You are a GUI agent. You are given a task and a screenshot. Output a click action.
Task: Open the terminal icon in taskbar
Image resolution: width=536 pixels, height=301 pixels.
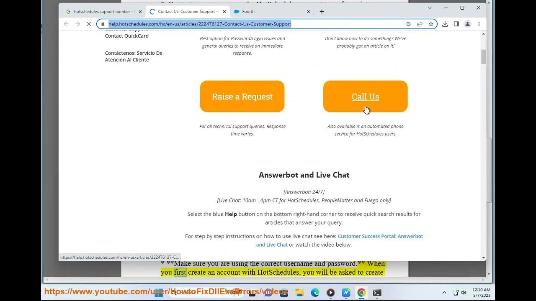[x=377, y=293]
